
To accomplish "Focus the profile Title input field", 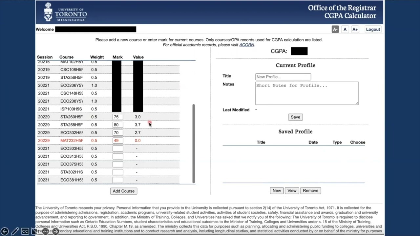I will pyautogui.click(x=283, y=77).
